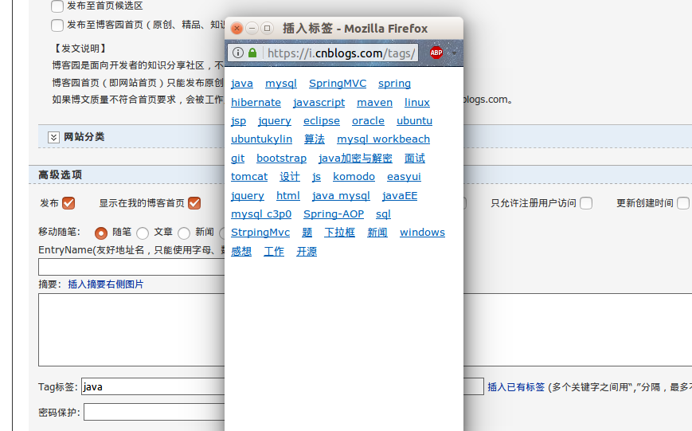
Task: Insert the 题 tag
Action: click(307, 233)
